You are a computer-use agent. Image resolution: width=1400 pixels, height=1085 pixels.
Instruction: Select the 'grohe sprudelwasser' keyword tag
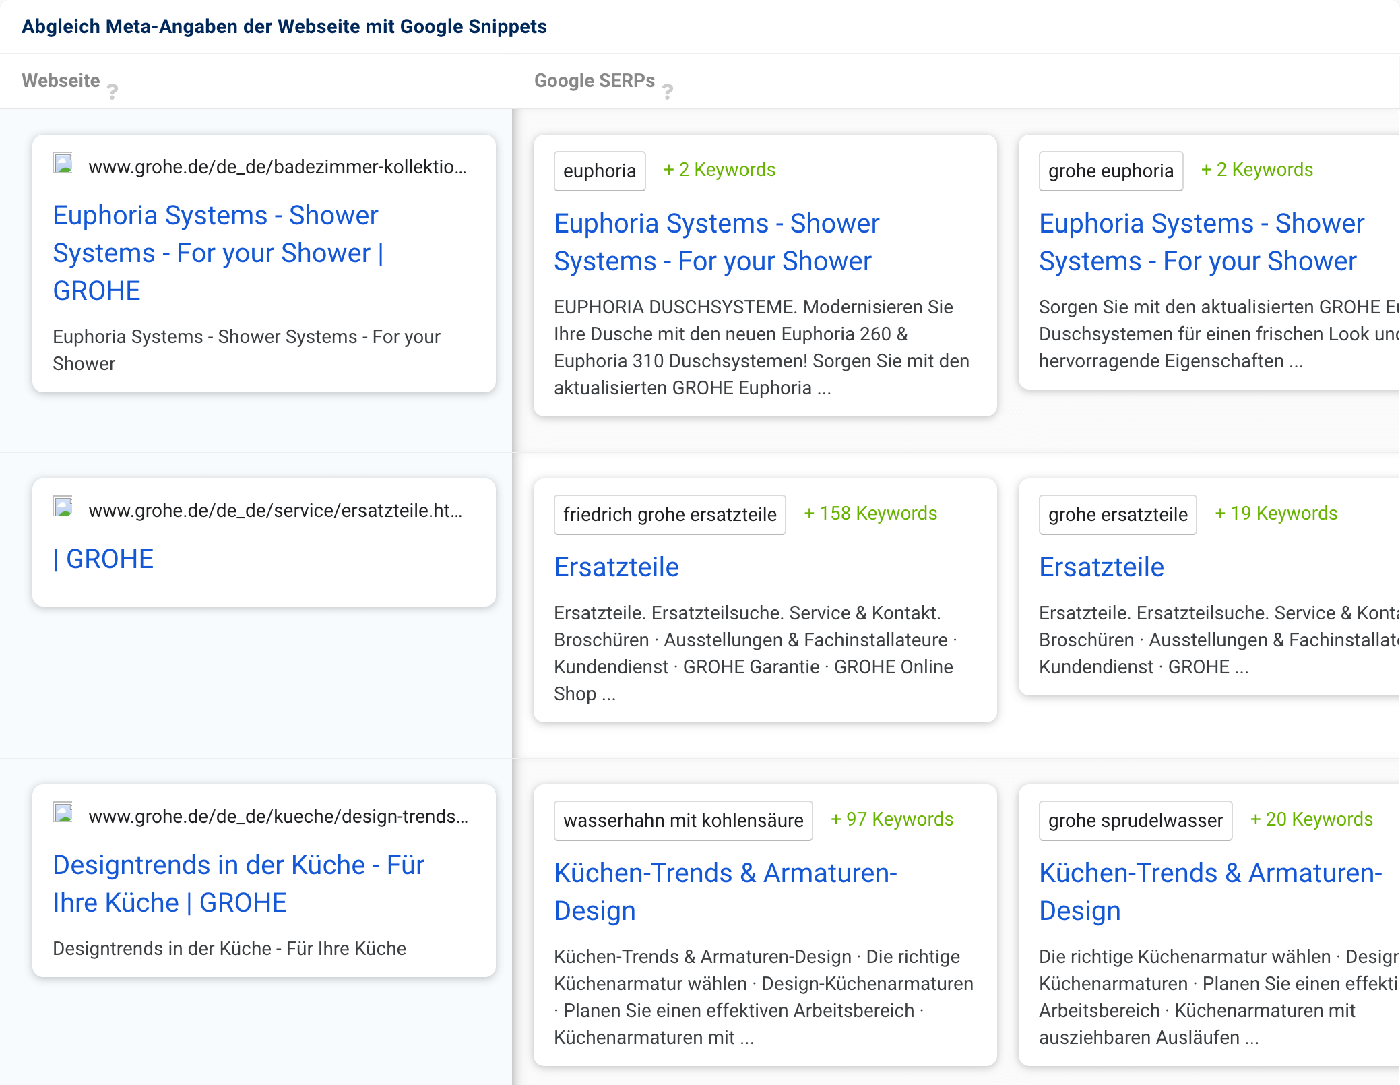click(x=1136, y=821)
